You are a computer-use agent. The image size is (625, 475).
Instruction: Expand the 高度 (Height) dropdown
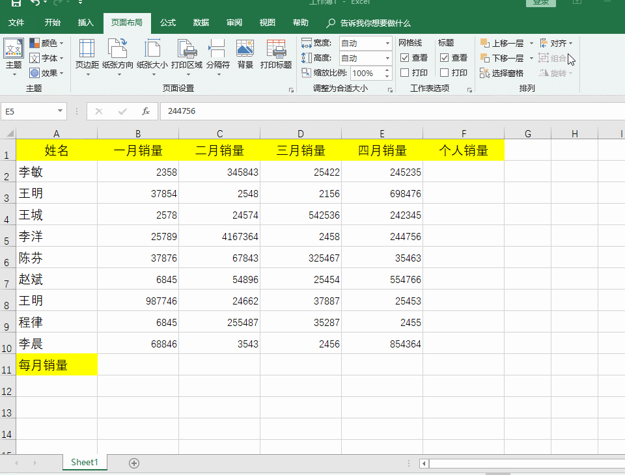(386, 58)
